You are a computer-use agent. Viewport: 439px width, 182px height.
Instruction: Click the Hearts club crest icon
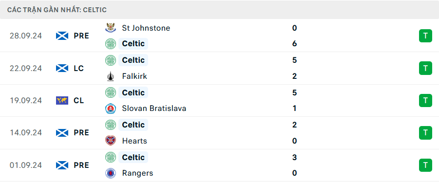(111, 141)
